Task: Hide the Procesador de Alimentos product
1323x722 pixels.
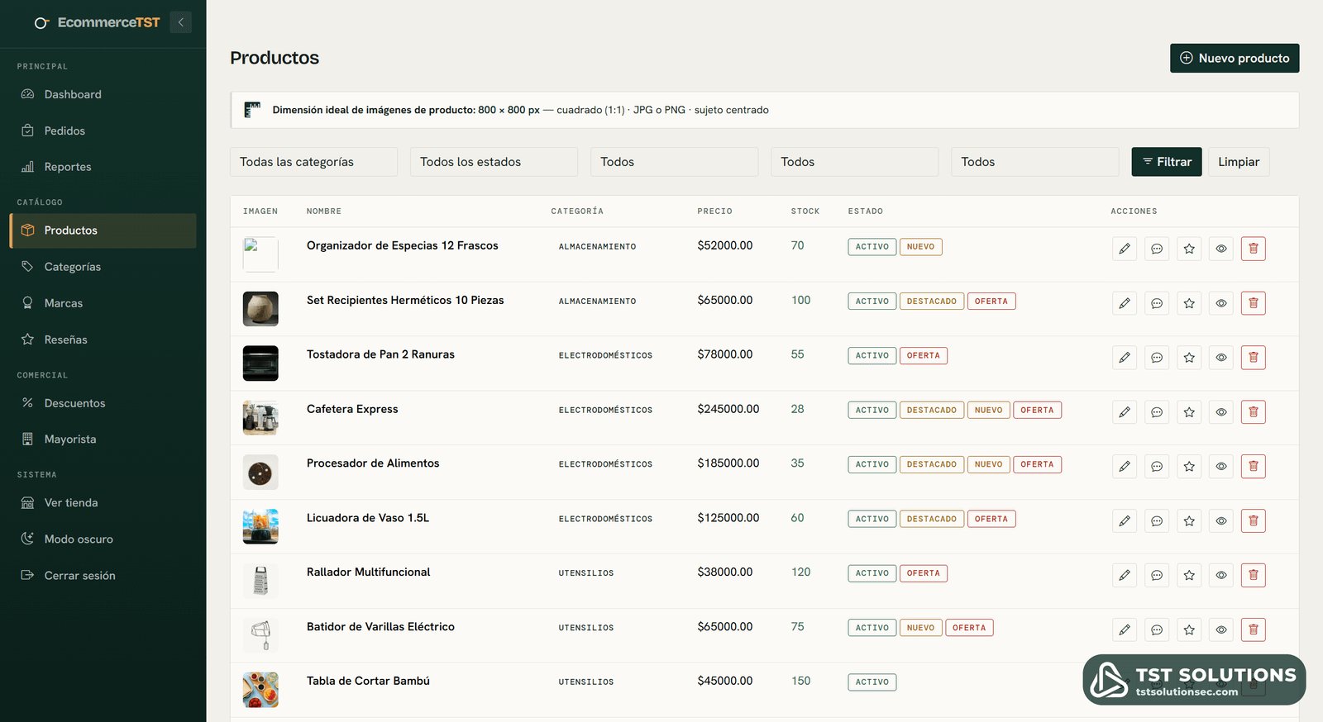Action: click(x=1221, y=467)
